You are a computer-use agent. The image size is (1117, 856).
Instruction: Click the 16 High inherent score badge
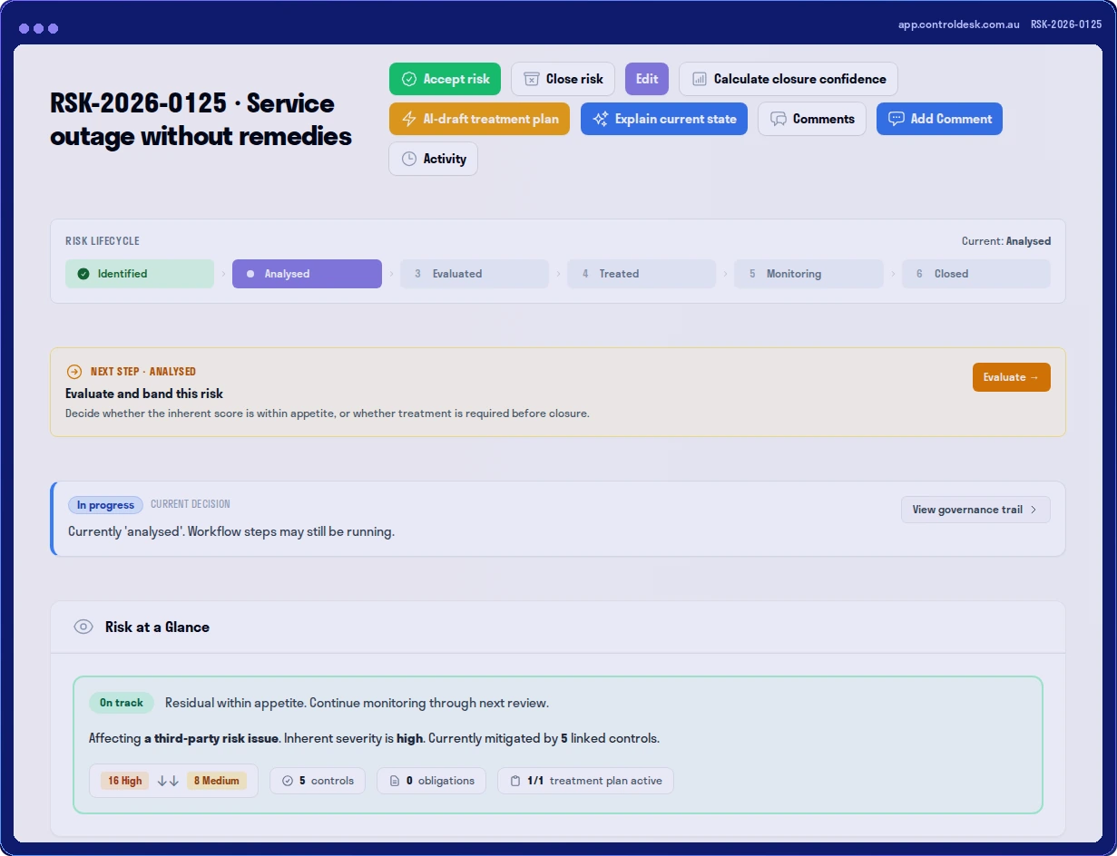click(125, 781)
